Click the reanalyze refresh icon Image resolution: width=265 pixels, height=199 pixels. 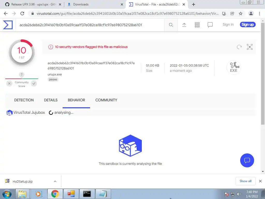(239, 47)
